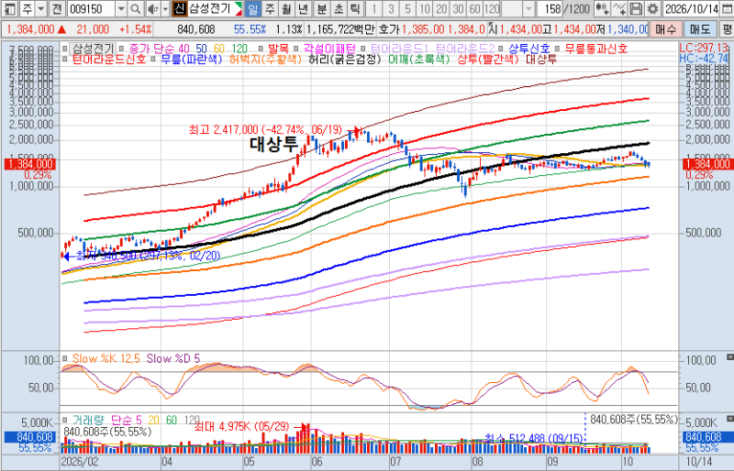Select the 허리(굵은검정) legend label

tap(345, 60)
